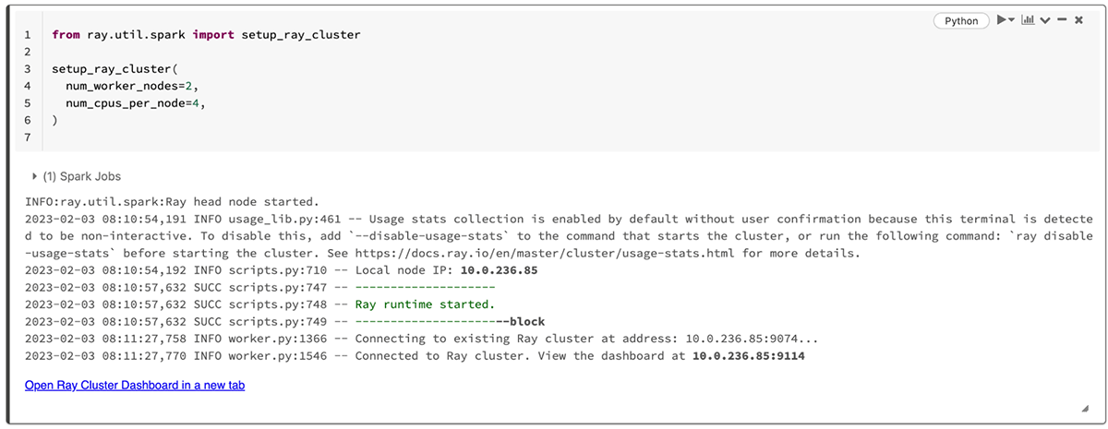1108x429 pixels.
Task: Open the cell actions chevron menu
Action: point(1045,20)
